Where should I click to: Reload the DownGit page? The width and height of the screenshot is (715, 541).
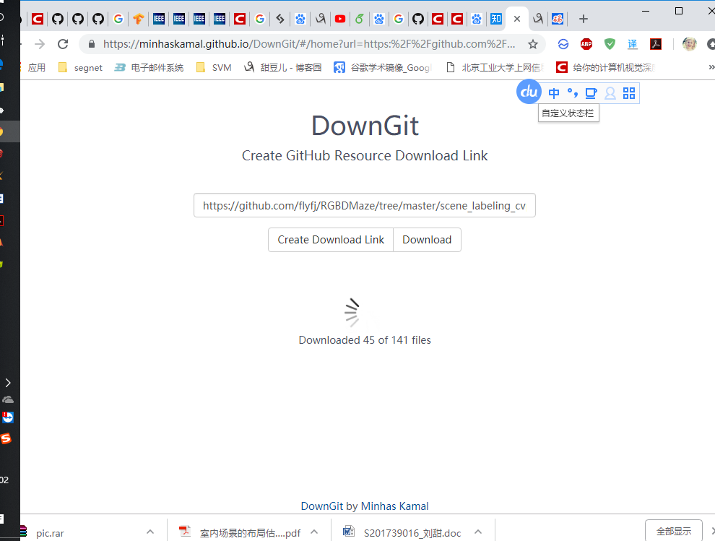point(63,44)
